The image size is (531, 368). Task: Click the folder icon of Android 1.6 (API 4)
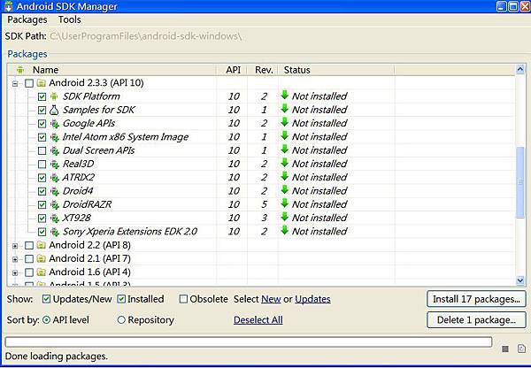pyautogui.click(x=42, y=272)
